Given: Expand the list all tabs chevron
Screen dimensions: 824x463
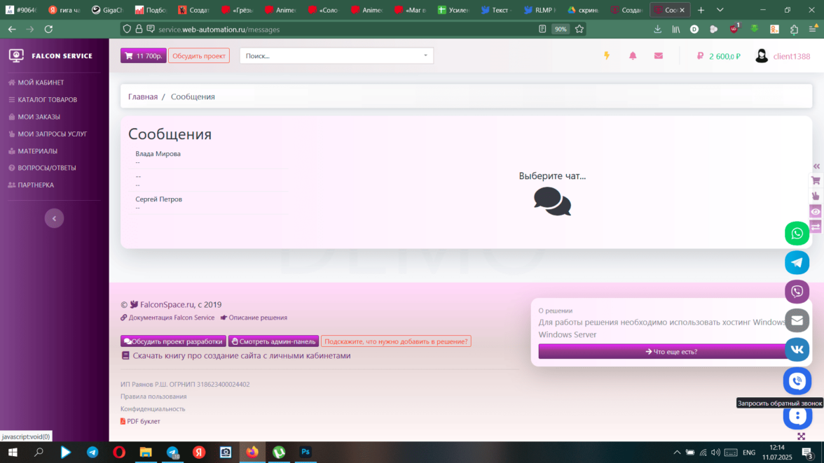Looking at the screenshot, I should click(x=720, y=10).
